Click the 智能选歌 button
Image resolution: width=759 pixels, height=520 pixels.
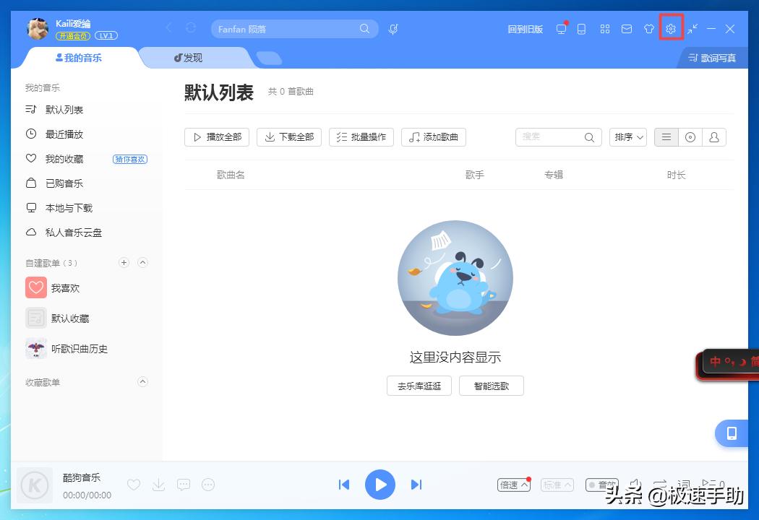coord(492,386)
